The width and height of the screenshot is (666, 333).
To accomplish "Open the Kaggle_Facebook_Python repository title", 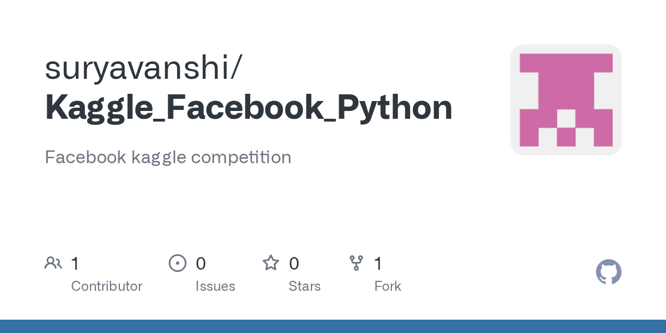I will pyautogui.click(x=249, y=108).
